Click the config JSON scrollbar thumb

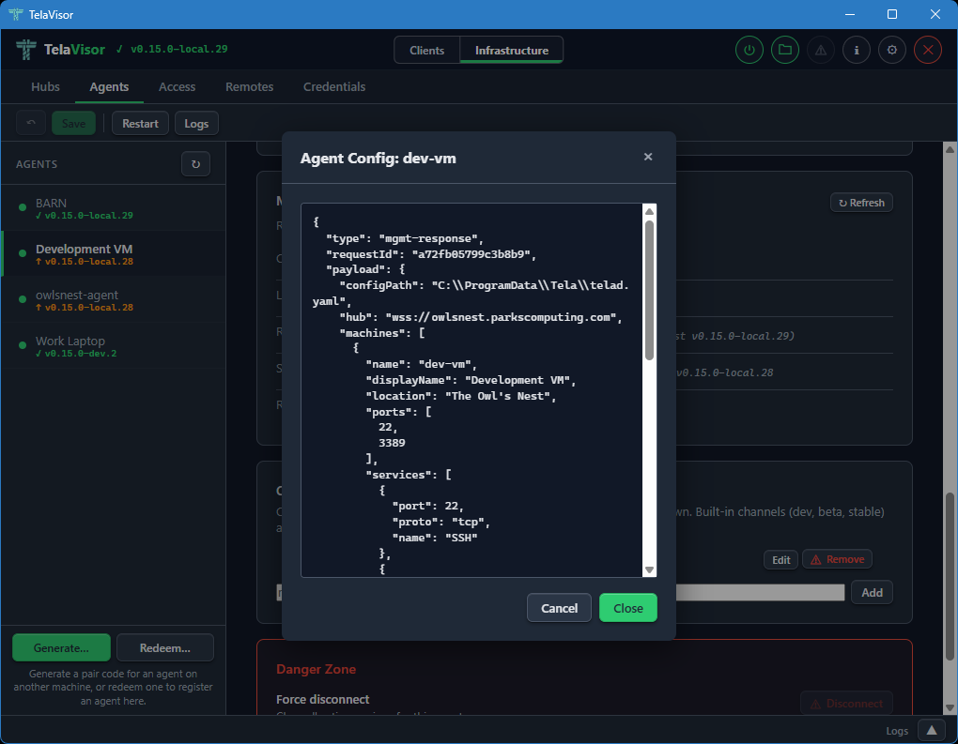[x=649, y=290]
